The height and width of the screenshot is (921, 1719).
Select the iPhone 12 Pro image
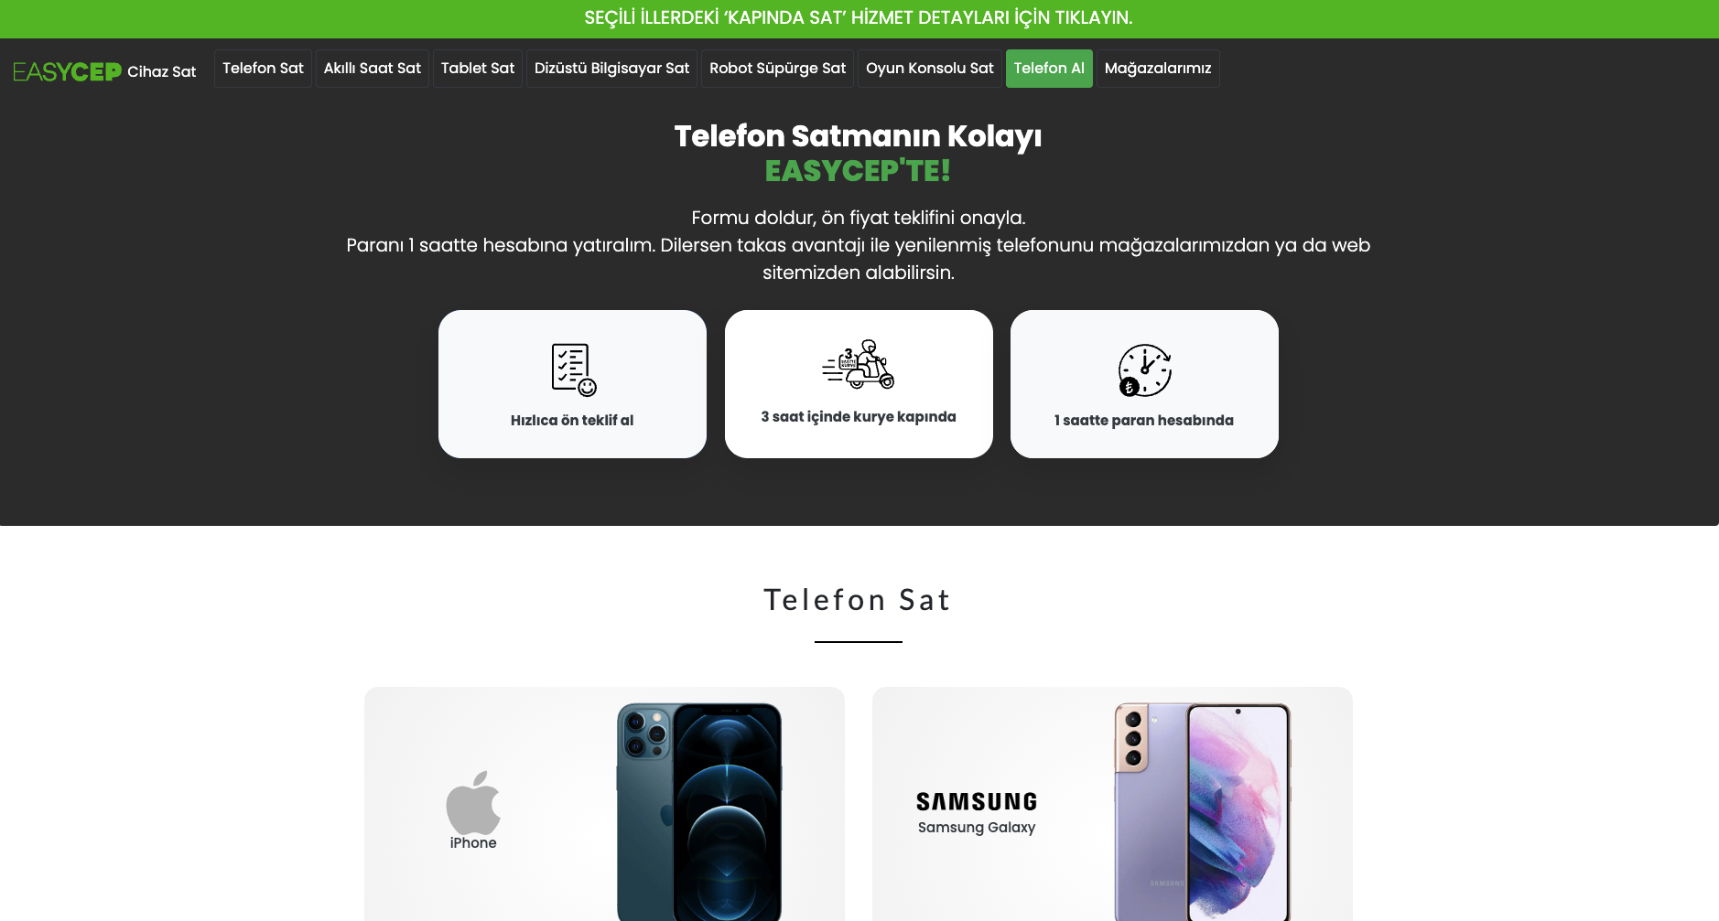699,811
